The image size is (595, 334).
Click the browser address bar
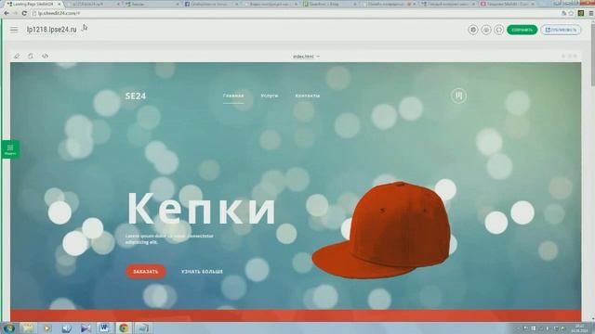coord(296,13)
